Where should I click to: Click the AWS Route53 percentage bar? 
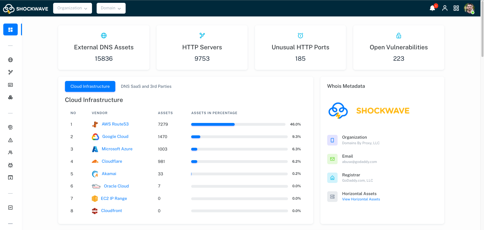(238, 124)
